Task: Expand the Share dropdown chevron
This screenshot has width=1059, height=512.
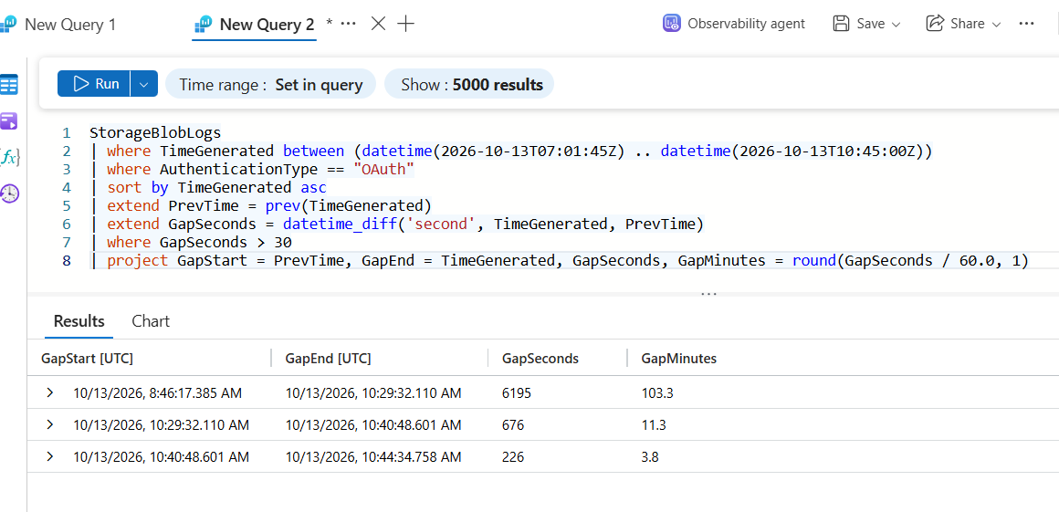Action: (995, 25)
